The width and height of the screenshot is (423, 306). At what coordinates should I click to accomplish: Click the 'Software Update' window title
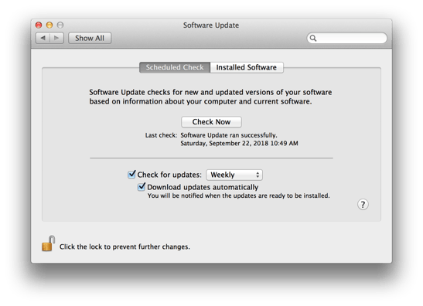211,25
